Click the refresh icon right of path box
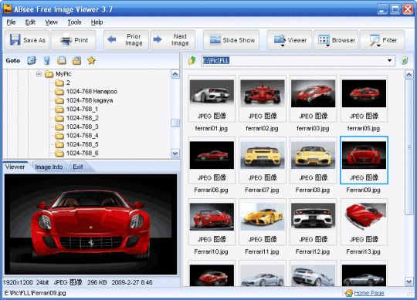 pyautogui.click(x=404, y=60)
